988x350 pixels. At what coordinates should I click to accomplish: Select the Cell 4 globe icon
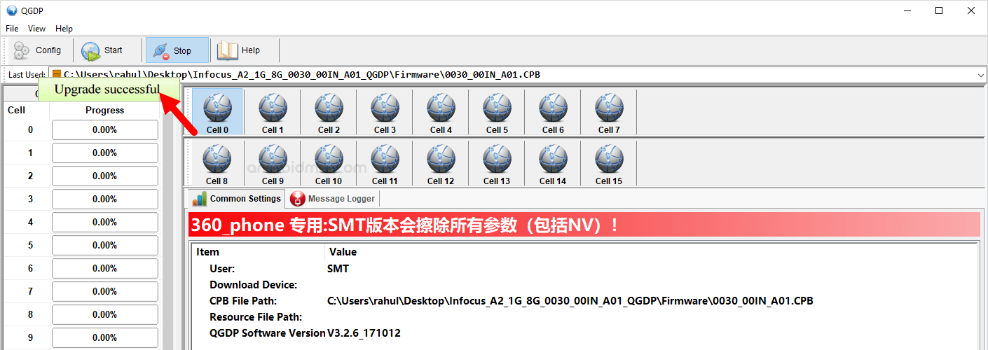click(441, 108)
